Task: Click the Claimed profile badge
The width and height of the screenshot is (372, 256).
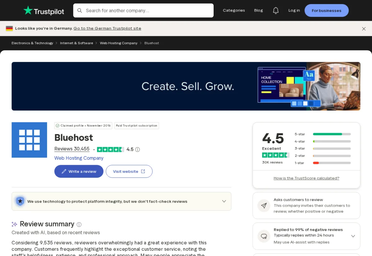Action: [x=83, y=126]
